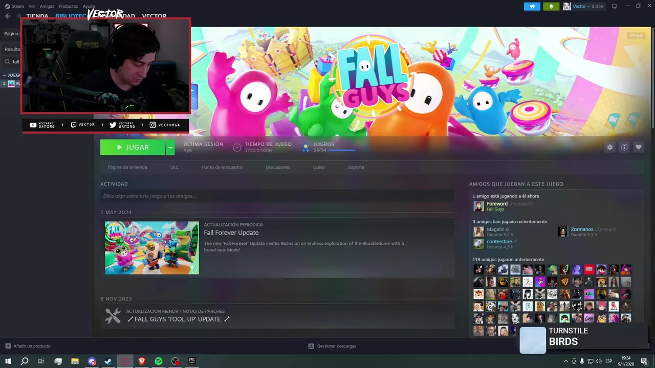Open the DLC link
655x368 pixels.
(x=174, y=167)
